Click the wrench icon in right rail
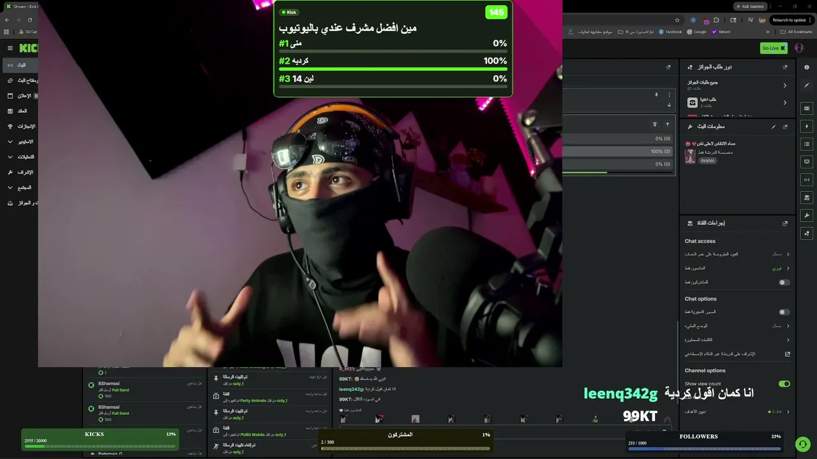 pyautogui.click(x=807, y=215)
